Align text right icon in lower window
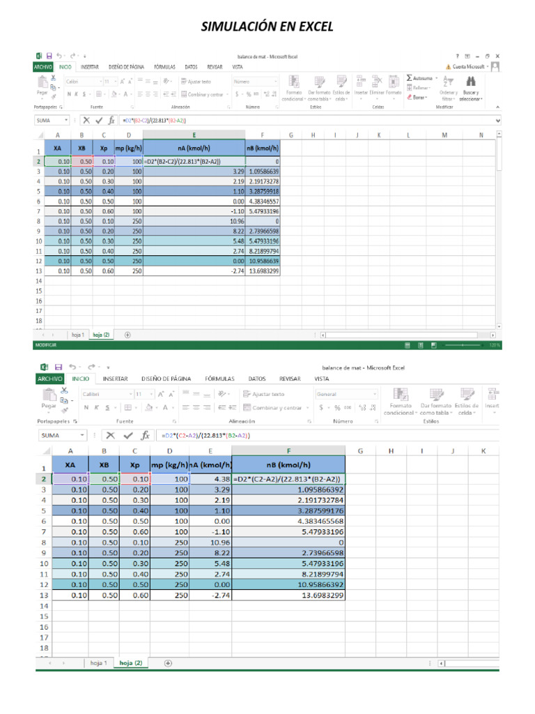The image size is (535, 714). click(206, 407)
